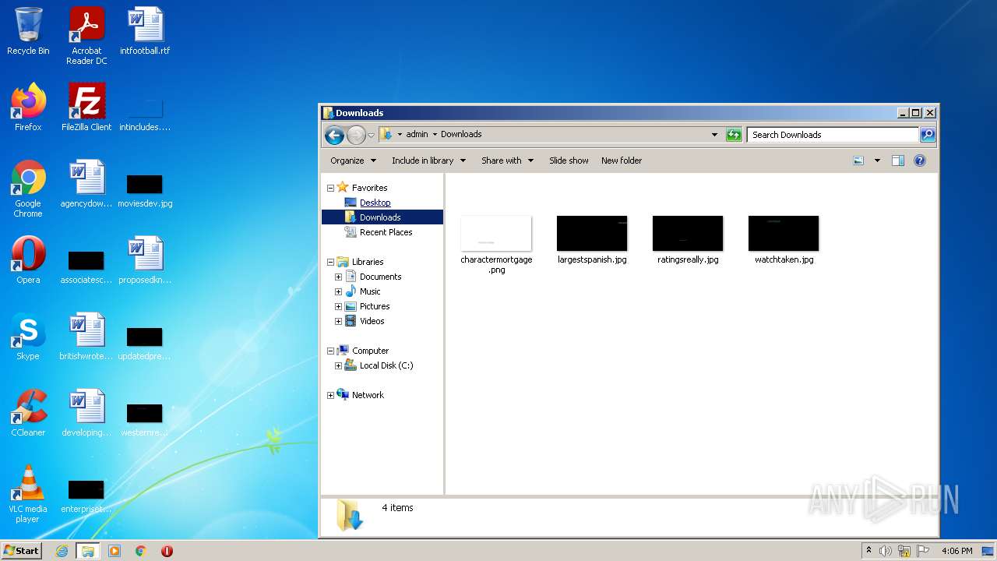Screen dimensions: 997x561
Task: Select the agencydow... Word document icon
Action: tap(86, 184)
